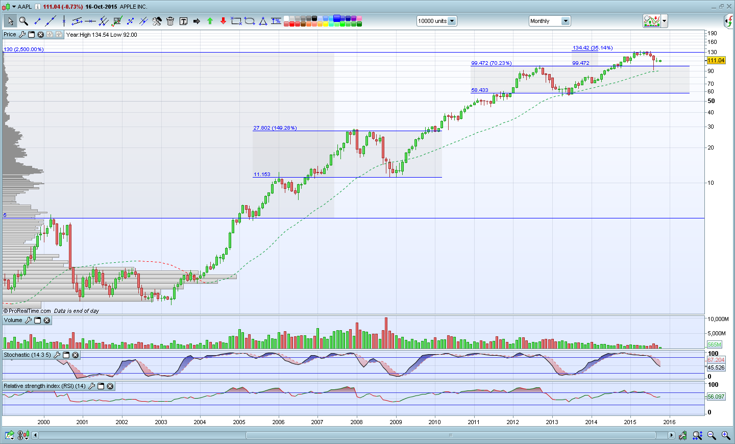The width and height of the screenshot is (735, 444).
Task: Select the triangle drawing tool
Action: click(263, 21)
